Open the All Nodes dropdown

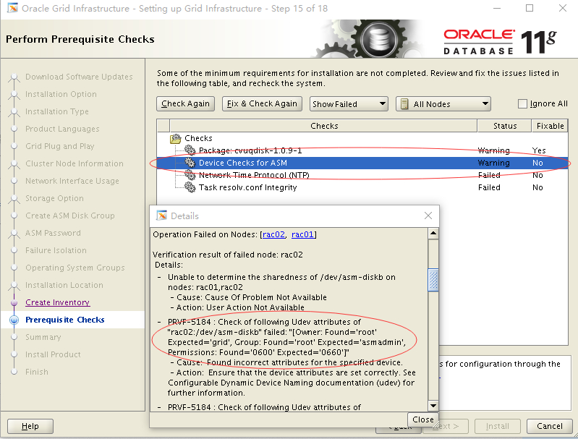[443, 104]
